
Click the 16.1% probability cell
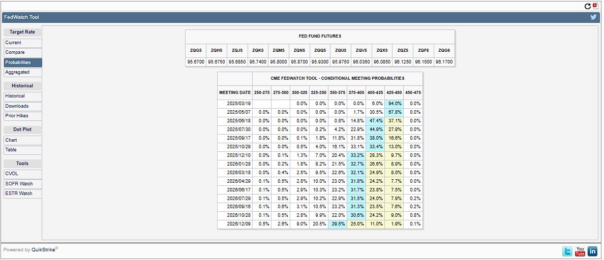338,147
